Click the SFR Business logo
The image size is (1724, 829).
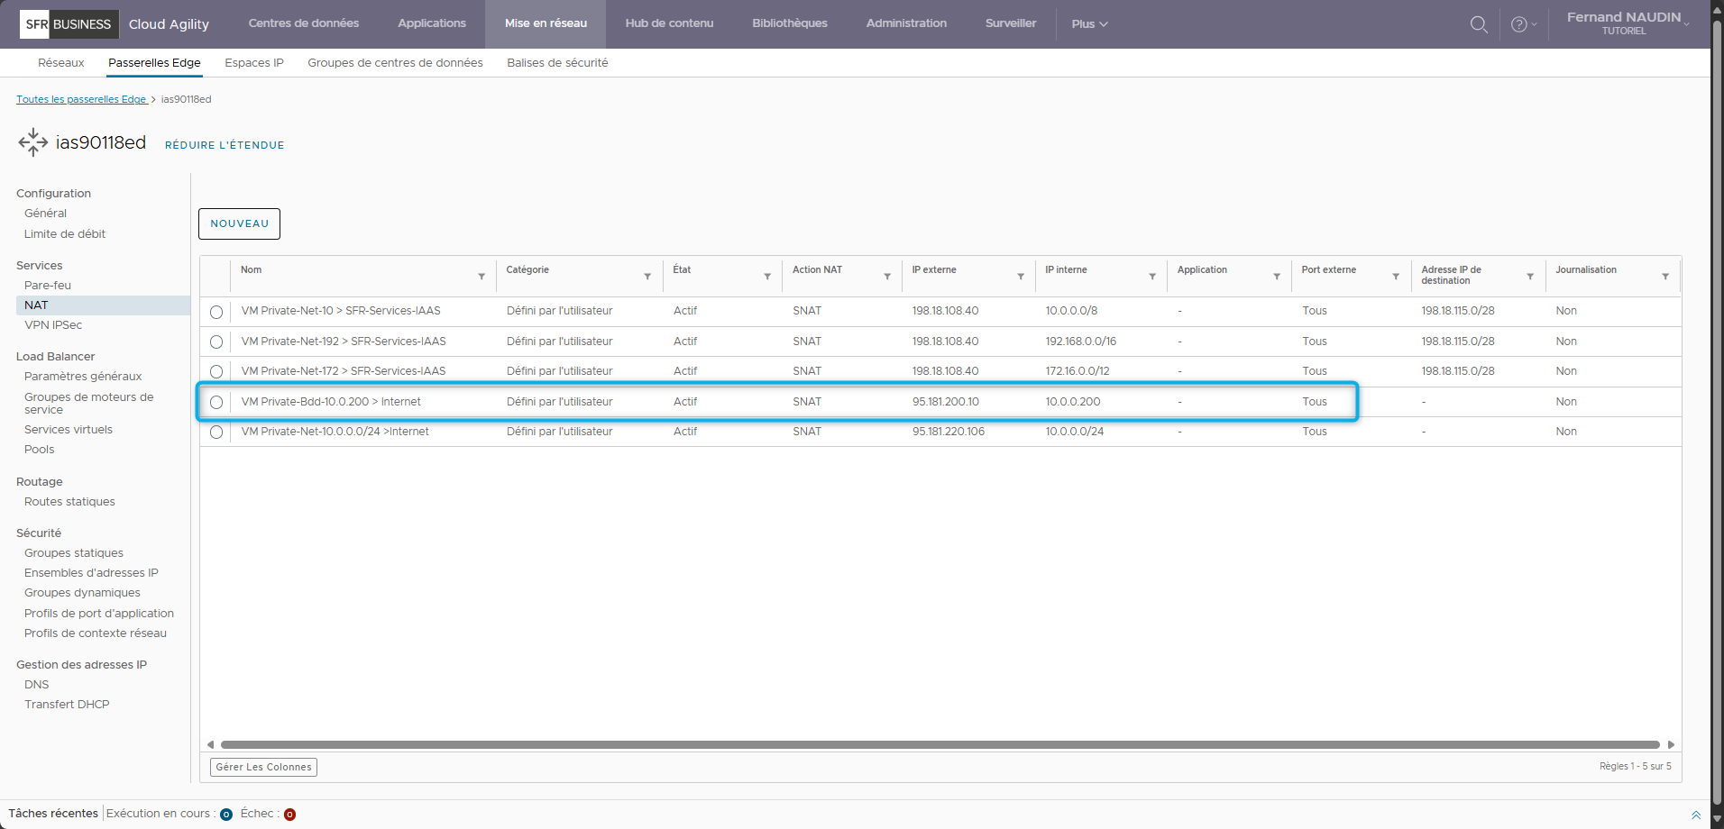pyautogui.click(x=69, y=24)
